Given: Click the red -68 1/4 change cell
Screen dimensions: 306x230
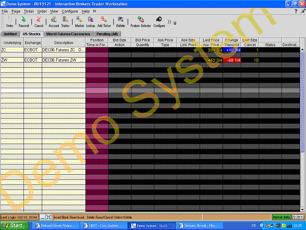Looking at the screenshot, I should click(x=232, y=60).
